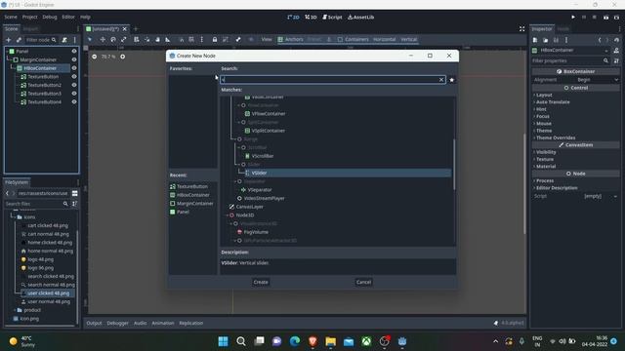
Task: Click the Create button in dialog
Action: [x=261, y=282]
